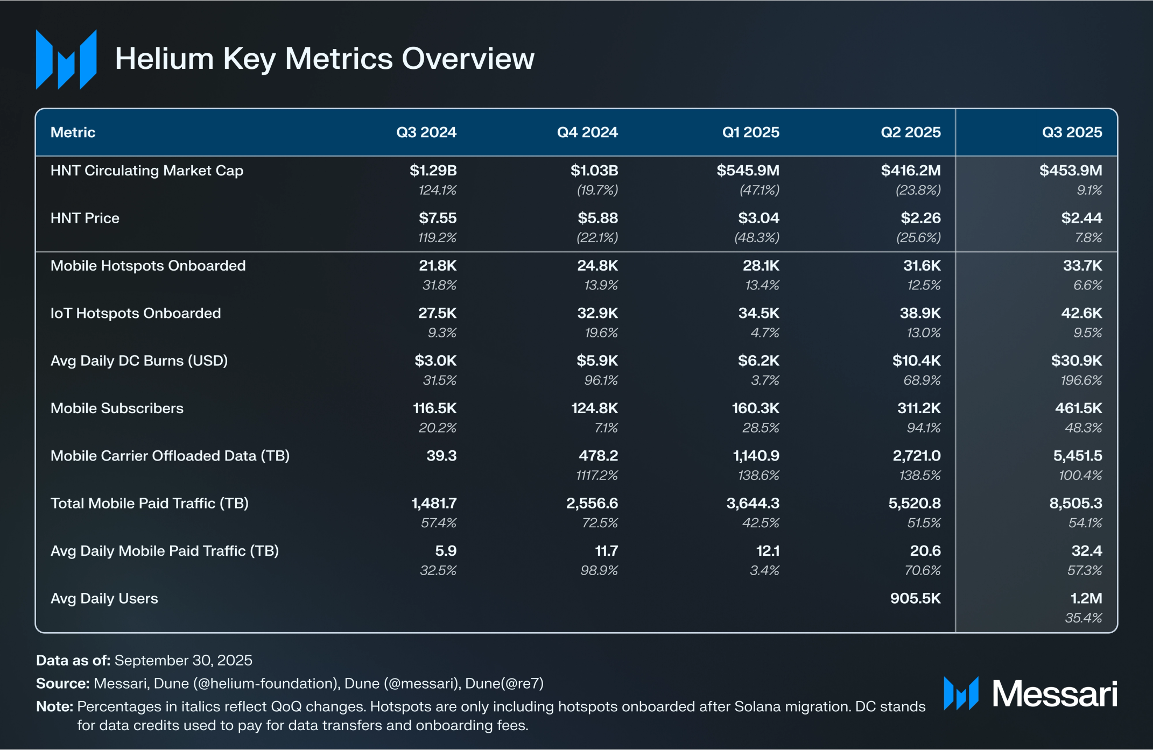Click the Source attribution line
The image size is (1153, 750).
coord(290,683)
